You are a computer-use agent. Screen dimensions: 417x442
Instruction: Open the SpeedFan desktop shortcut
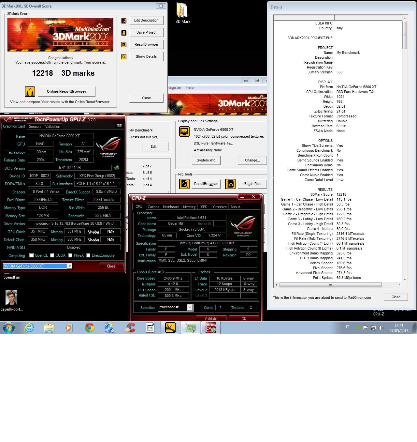coord(12,277)
